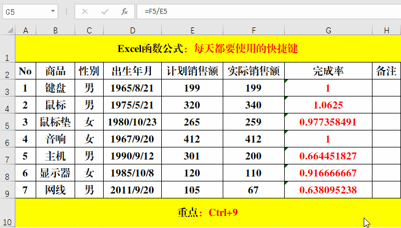Viewport: 401px width, 228px height.
Task: Select the cell containing '主机'
Action: click(x=55, y=156)
